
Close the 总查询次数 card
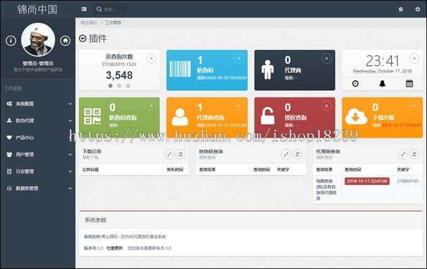[x=151, y=58]
